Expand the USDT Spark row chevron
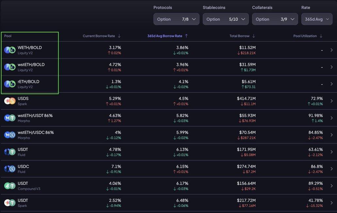 [x=331, y=203]
